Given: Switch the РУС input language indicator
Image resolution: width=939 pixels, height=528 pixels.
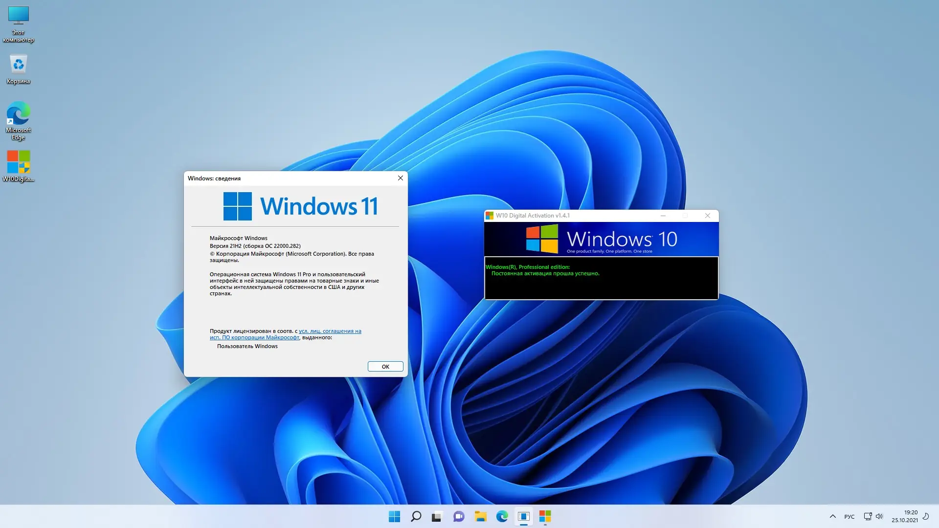Looking at the screenshot, I should [x=850, y=516].
